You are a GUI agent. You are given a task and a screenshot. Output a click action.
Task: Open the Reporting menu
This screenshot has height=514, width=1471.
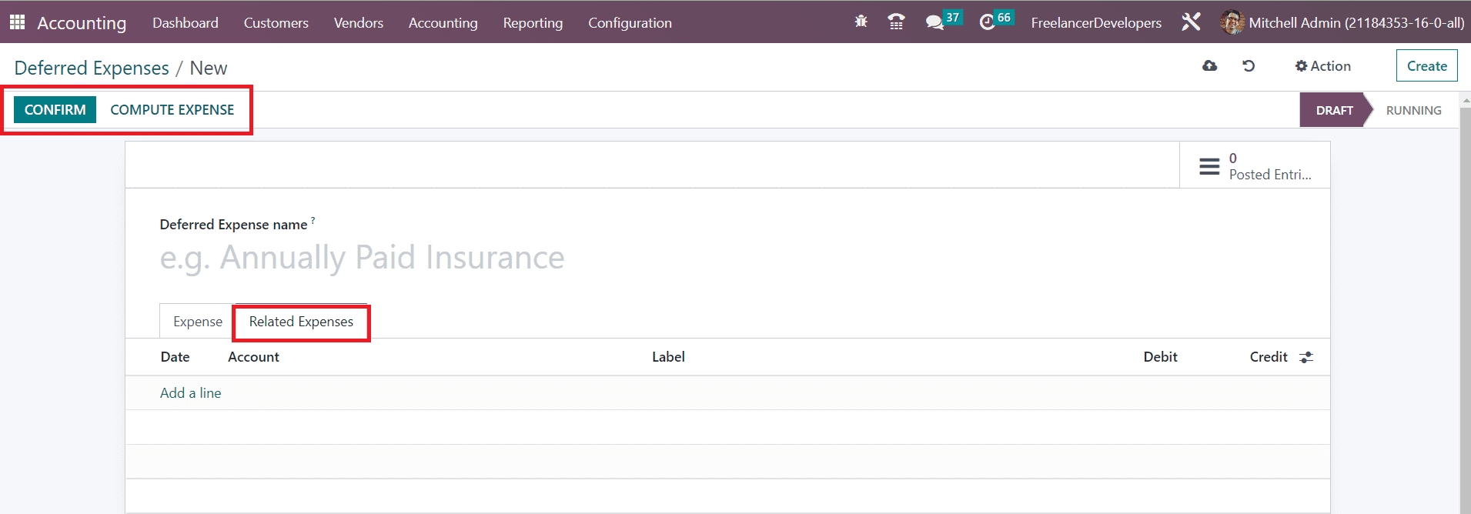click(533, 23)
